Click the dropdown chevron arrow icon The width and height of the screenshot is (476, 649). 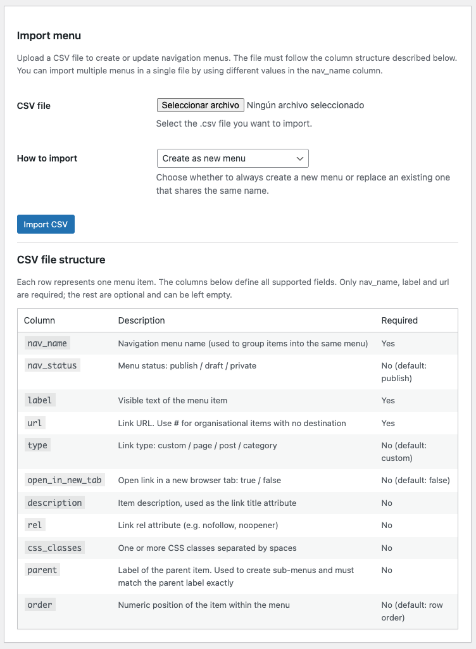pos(300,158)
